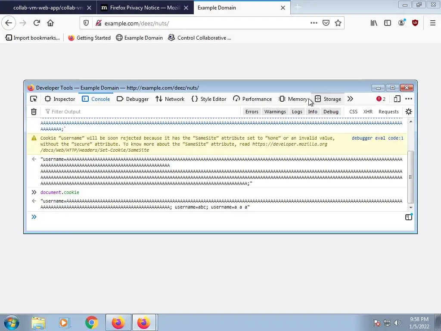Open Import bookmarks bookmark item

[33, 38]
